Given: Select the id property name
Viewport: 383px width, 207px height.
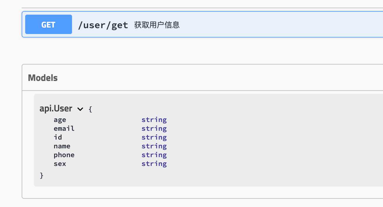Looking at the screenshot, I should click(x=58, y=137).
